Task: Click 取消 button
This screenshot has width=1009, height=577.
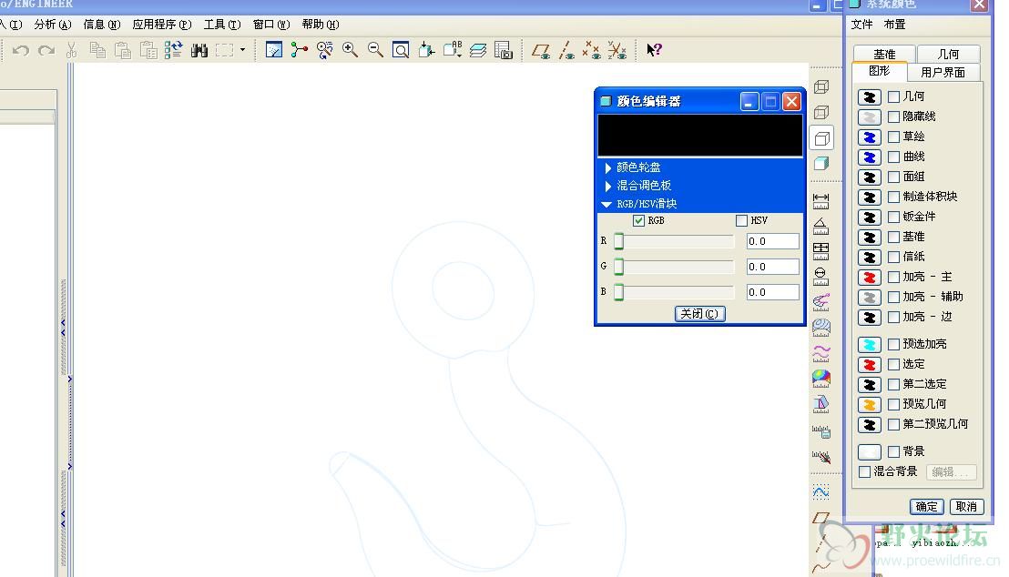Action: pyautogui.click(x=966, y=507)
